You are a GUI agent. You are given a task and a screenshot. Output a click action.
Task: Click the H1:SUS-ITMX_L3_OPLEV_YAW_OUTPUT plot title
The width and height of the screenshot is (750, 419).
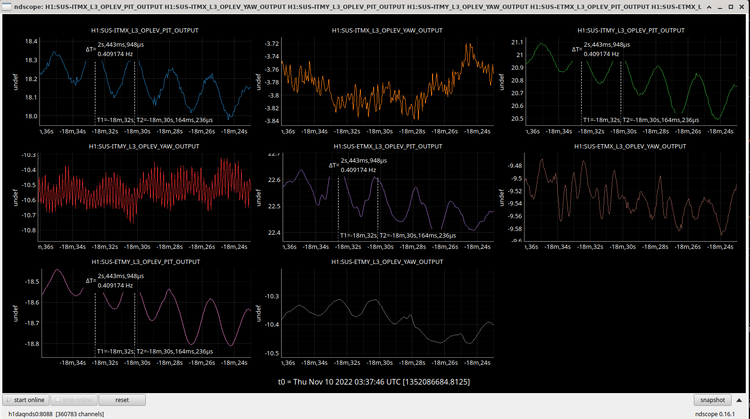click(387, 30)
